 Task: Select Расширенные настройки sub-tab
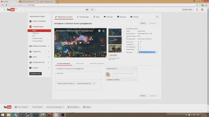click(97, 64)
